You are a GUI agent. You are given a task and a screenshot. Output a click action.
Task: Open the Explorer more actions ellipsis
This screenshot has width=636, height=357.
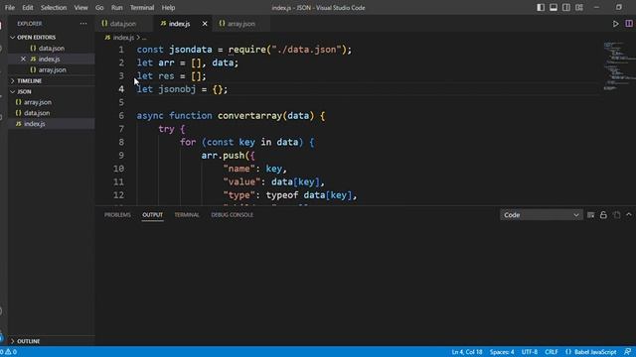pyautogui.click(x=83, y=24)
